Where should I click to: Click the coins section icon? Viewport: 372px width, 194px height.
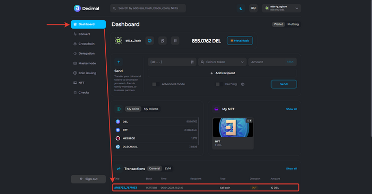(x=119, y=109)
